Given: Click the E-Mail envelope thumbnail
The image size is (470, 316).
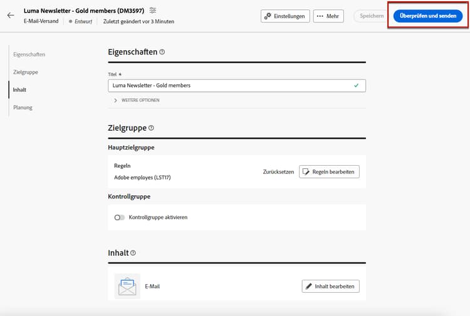Looking at the screenshot, I should (x=127, y=287).
